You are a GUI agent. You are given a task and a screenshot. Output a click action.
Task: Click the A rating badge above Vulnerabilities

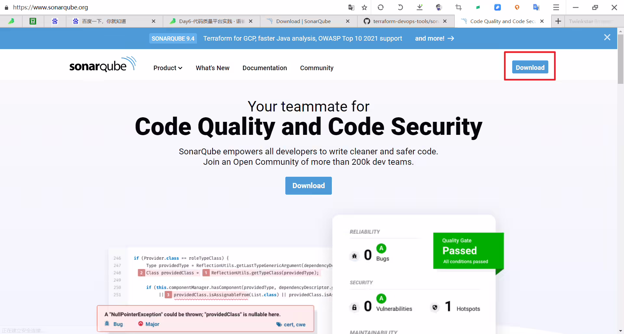(x=381, y=298)
